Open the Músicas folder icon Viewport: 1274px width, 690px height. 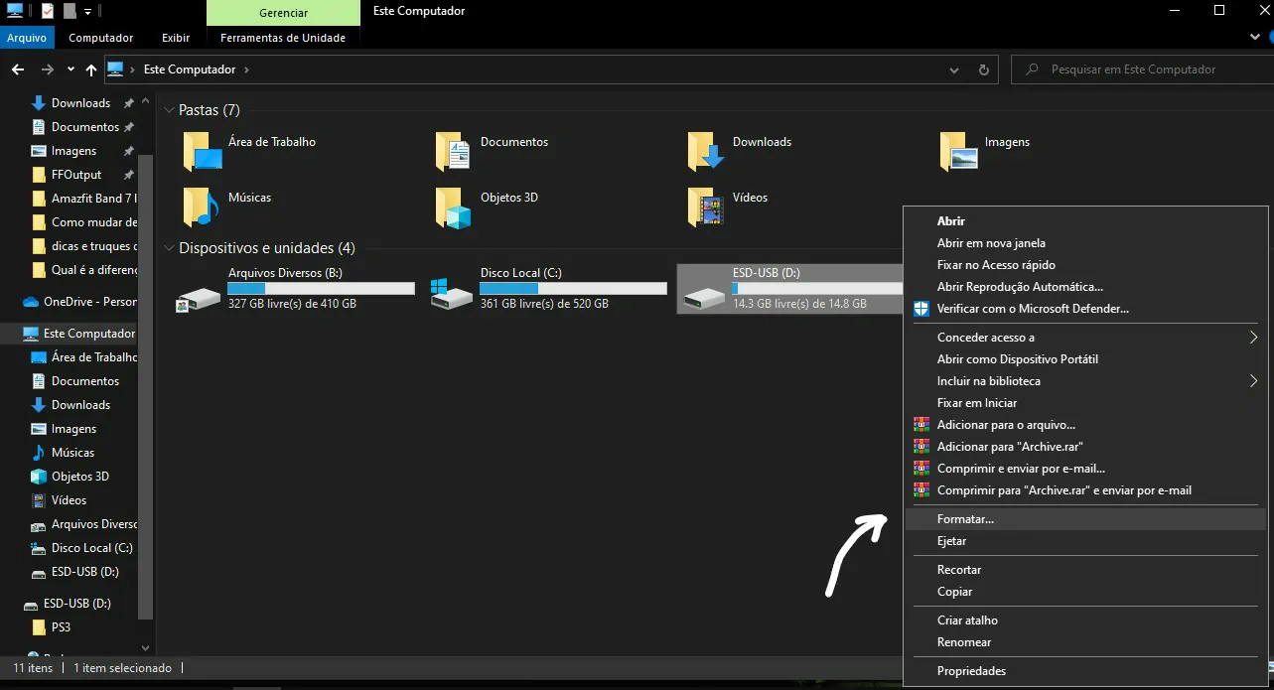point(202,207)
